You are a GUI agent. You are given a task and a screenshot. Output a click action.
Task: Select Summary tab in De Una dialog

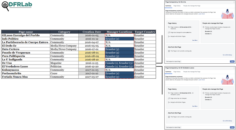[x=168, y=6]
